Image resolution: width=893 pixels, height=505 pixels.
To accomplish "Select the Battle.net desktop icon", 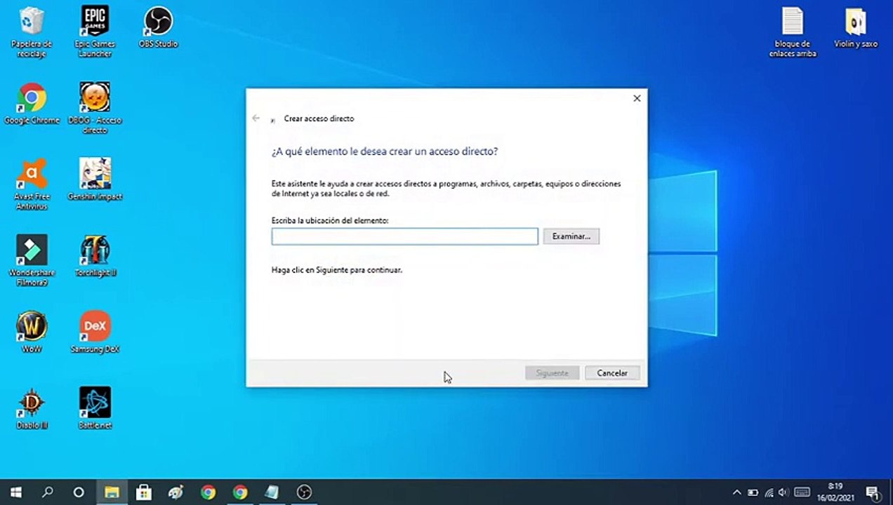I will [95, 408].
